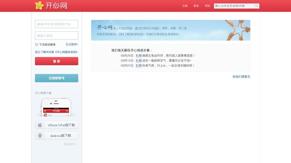Download iPhone/iPad版 client
The height and width of the screenshot is (163, 291).
coord(56,125)
